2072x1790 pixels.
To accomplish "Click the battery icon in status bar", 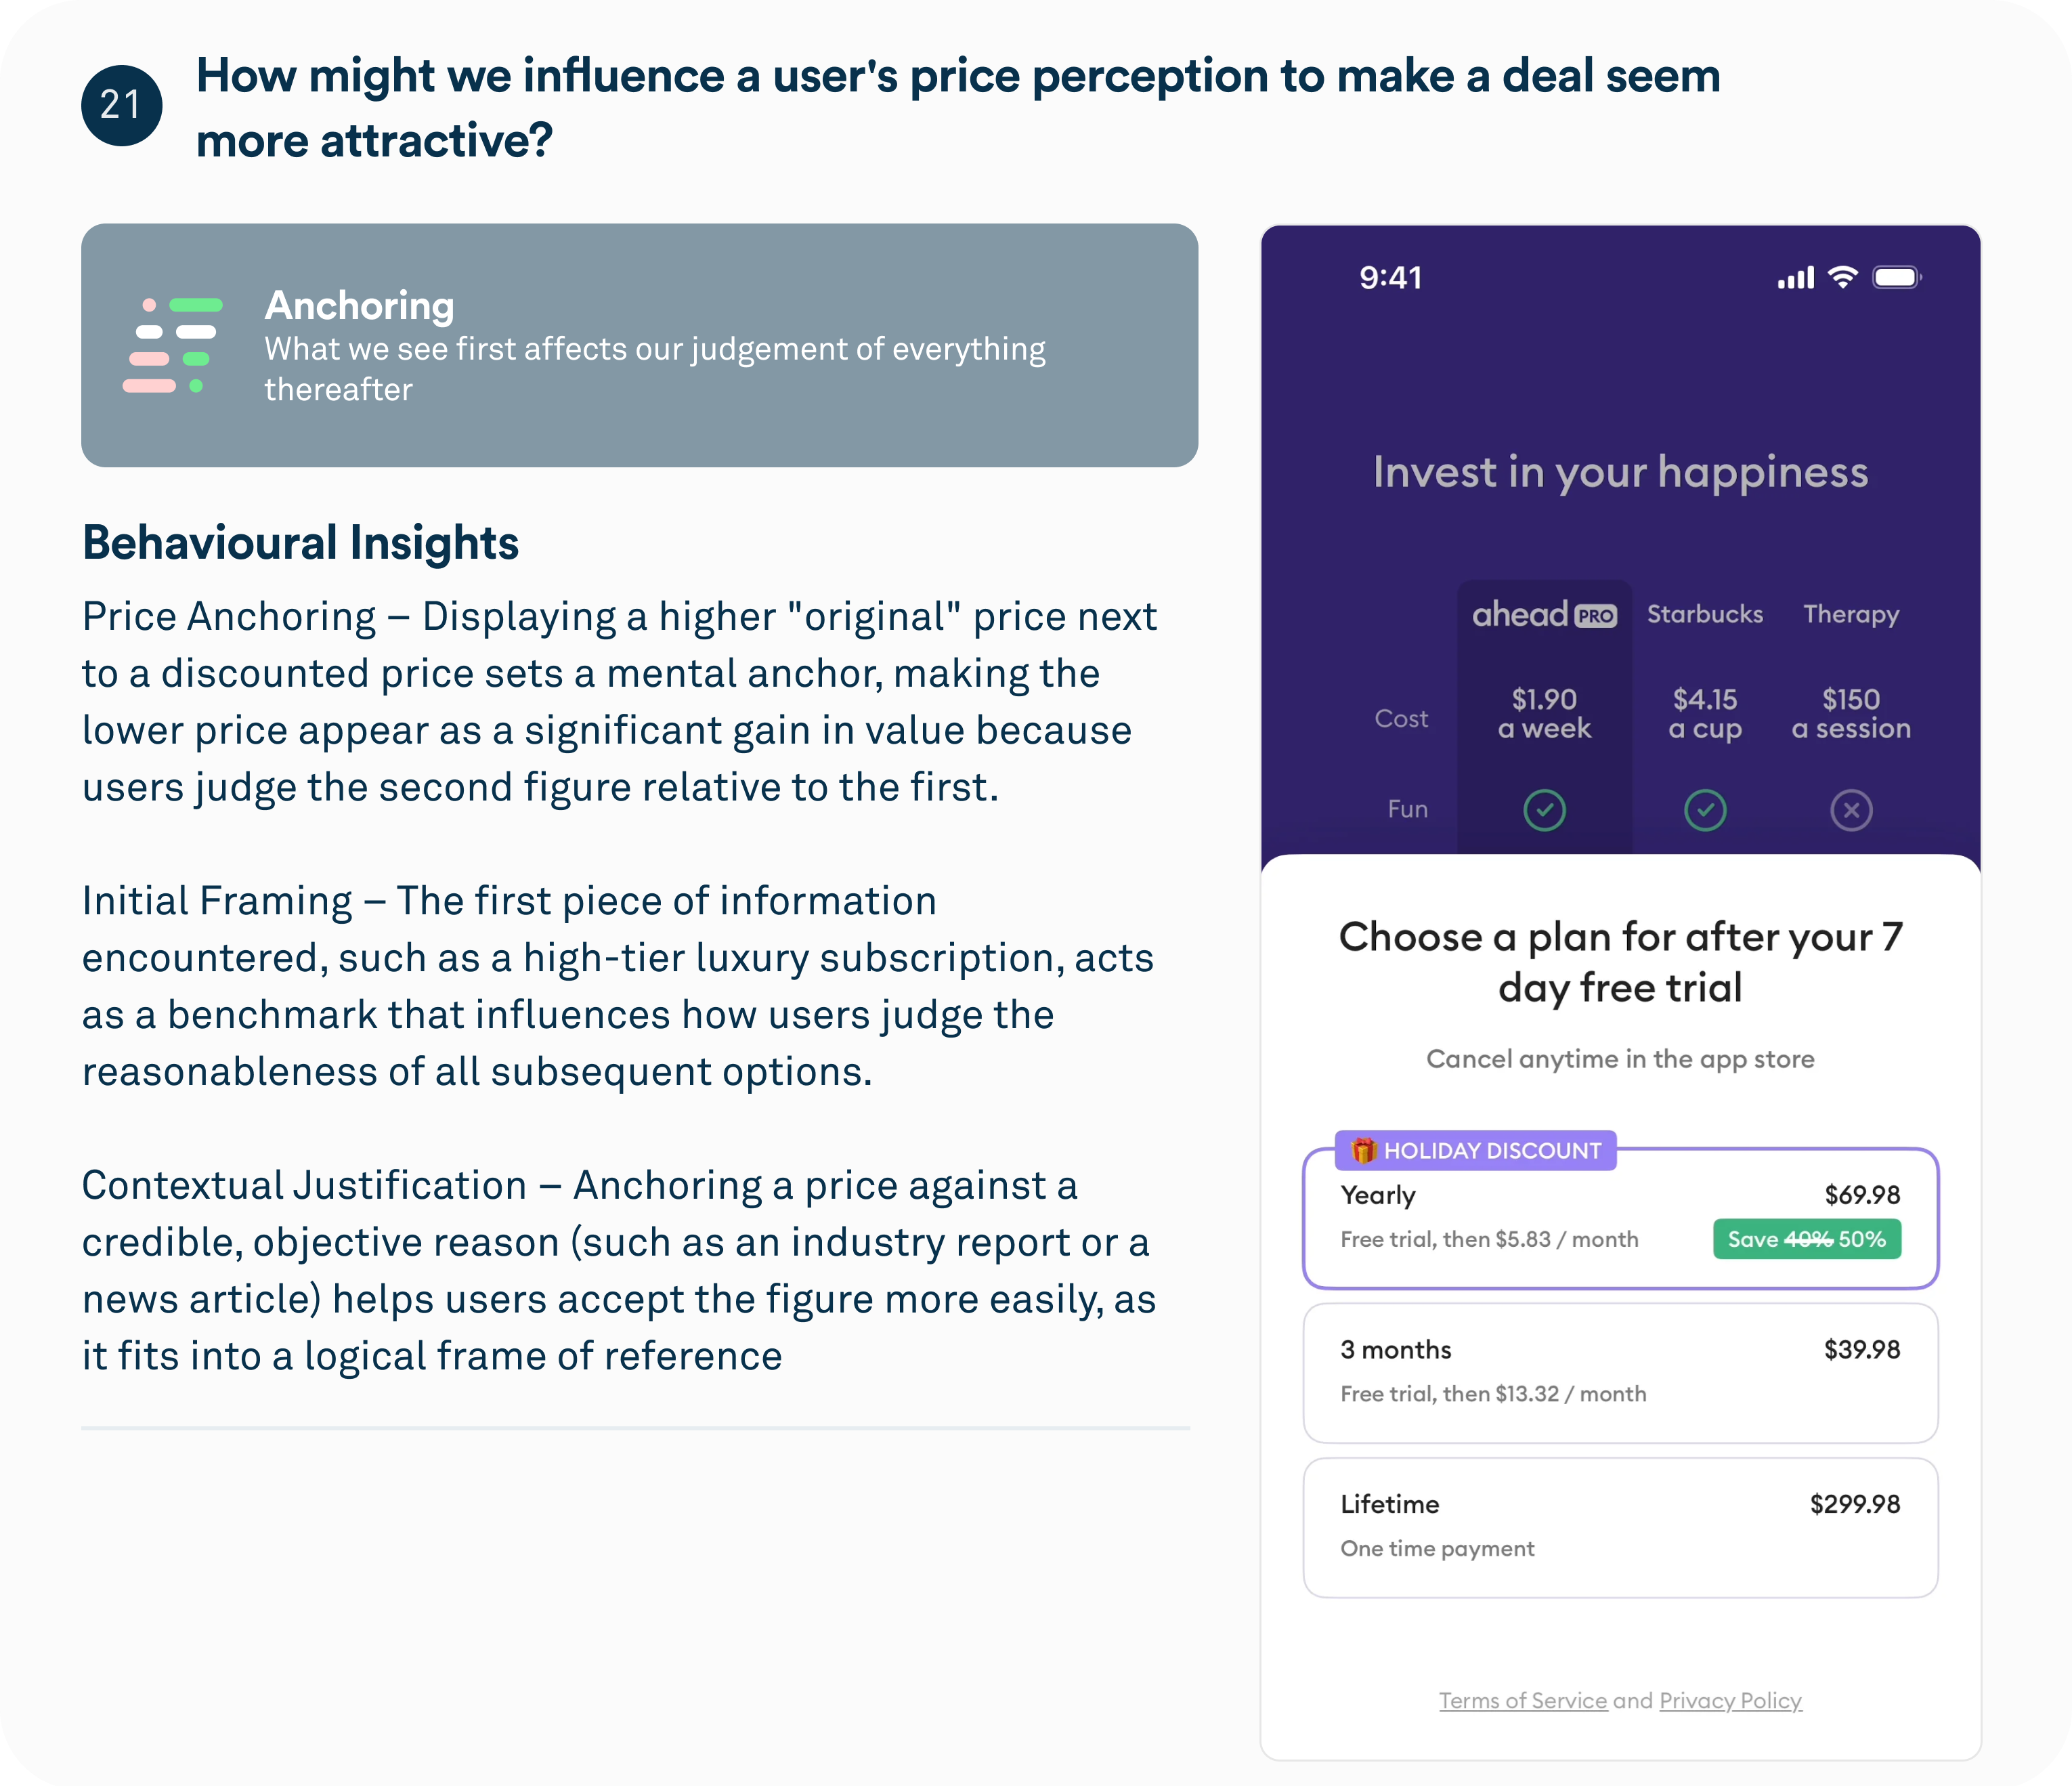I will 1896,277.
